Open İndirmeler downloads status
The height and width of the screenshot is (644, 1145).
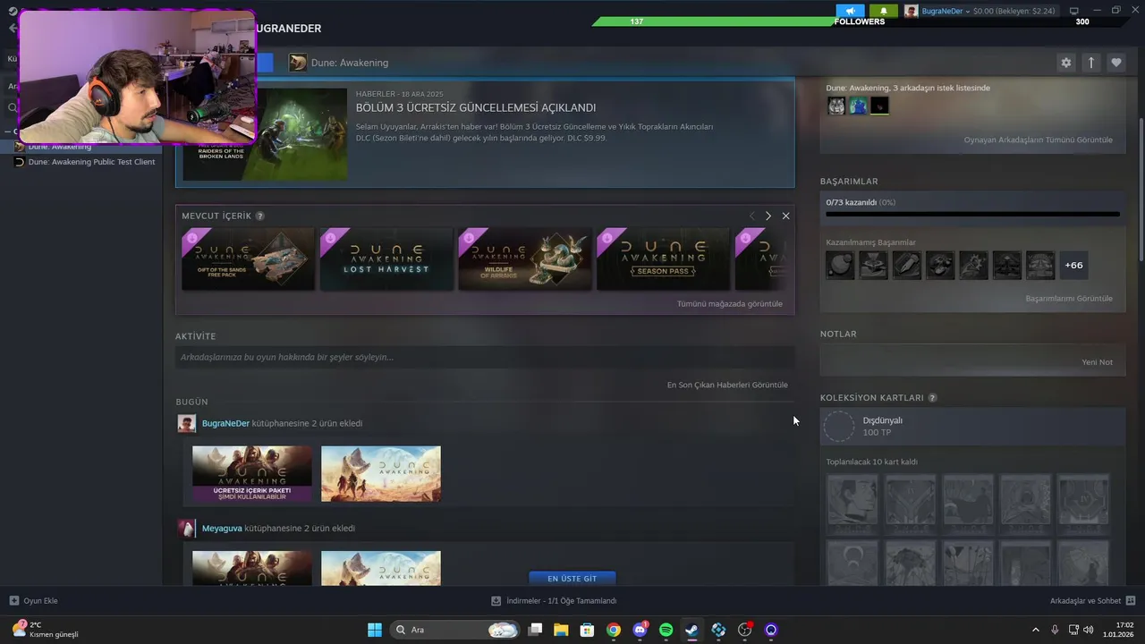tap(554, 601)
